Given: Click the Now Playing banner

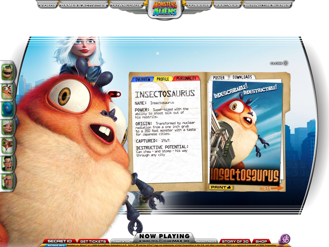Looking at the screenshot, I should click(x=164, y=238).
